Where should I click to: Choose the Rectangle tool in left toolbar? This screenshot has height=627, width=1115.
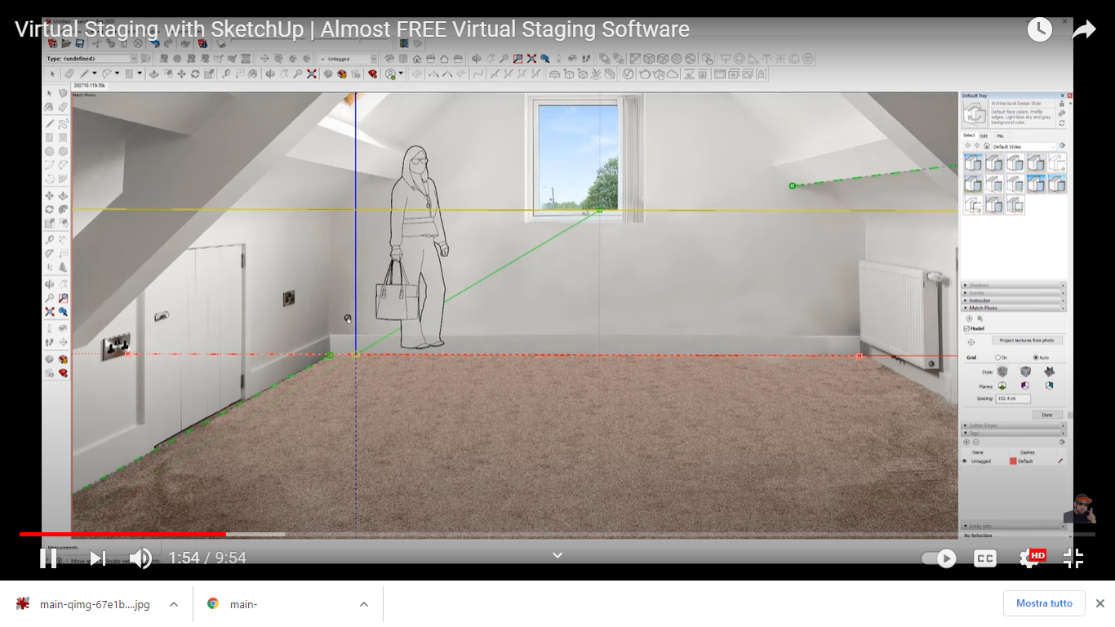coord(49,138)
